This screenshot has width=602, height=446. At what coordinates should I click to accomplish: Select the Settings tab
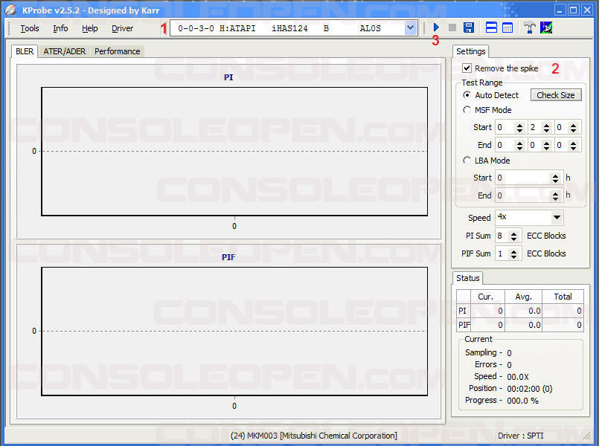point(471,51)
